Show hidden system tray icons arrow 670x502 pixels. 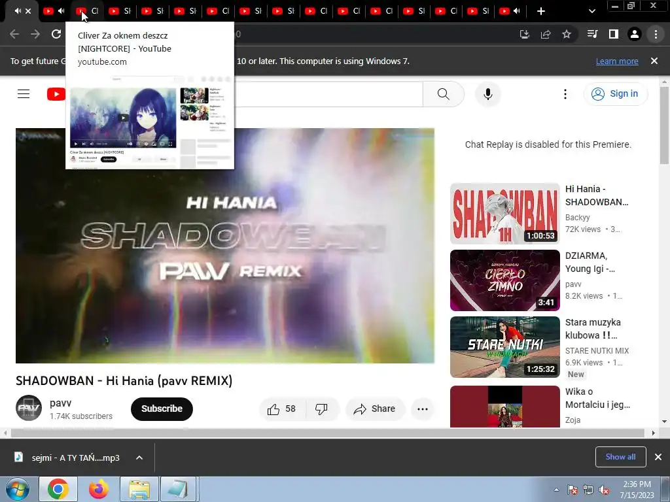[556, 490]
